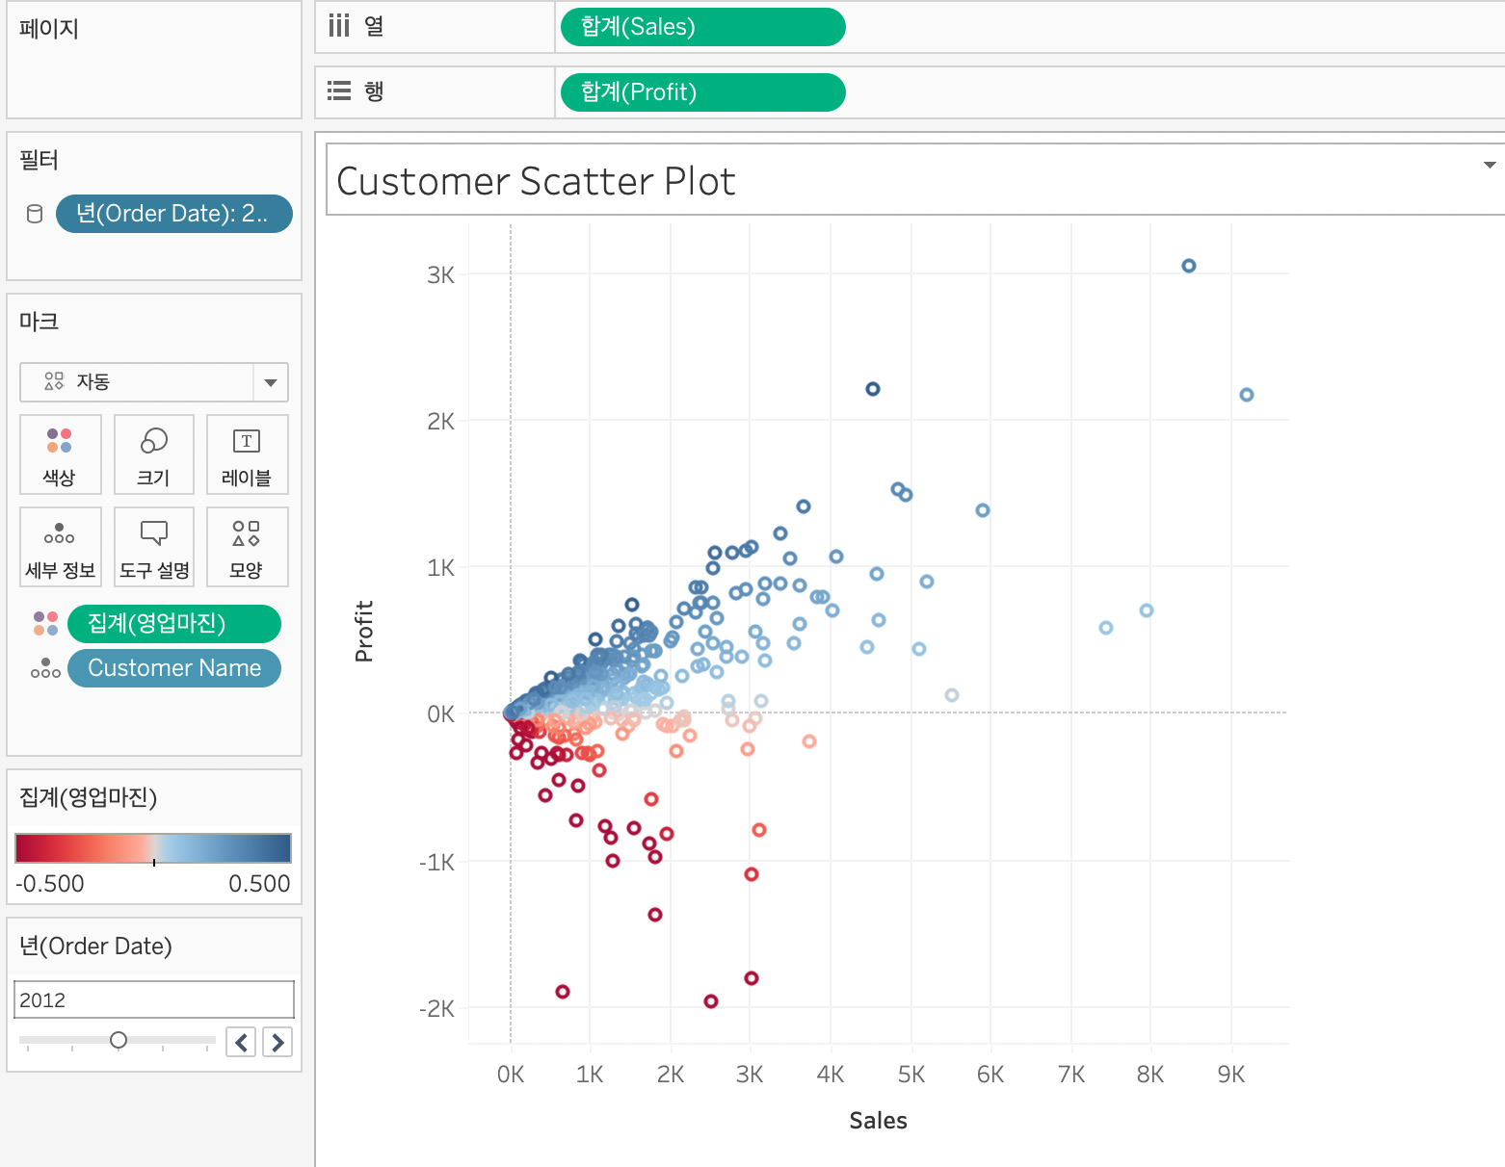Open the 색상 (Color) marks card
This screenshot has height=1167, width=1505.
point(60,454)
